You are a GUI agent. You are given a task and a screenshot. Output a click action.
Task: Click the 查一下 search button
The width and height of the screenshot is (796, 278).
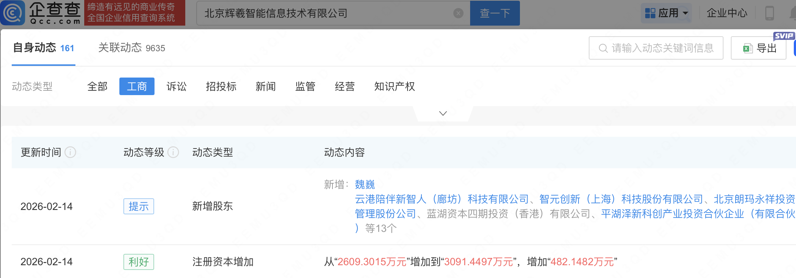pos(495,14)
